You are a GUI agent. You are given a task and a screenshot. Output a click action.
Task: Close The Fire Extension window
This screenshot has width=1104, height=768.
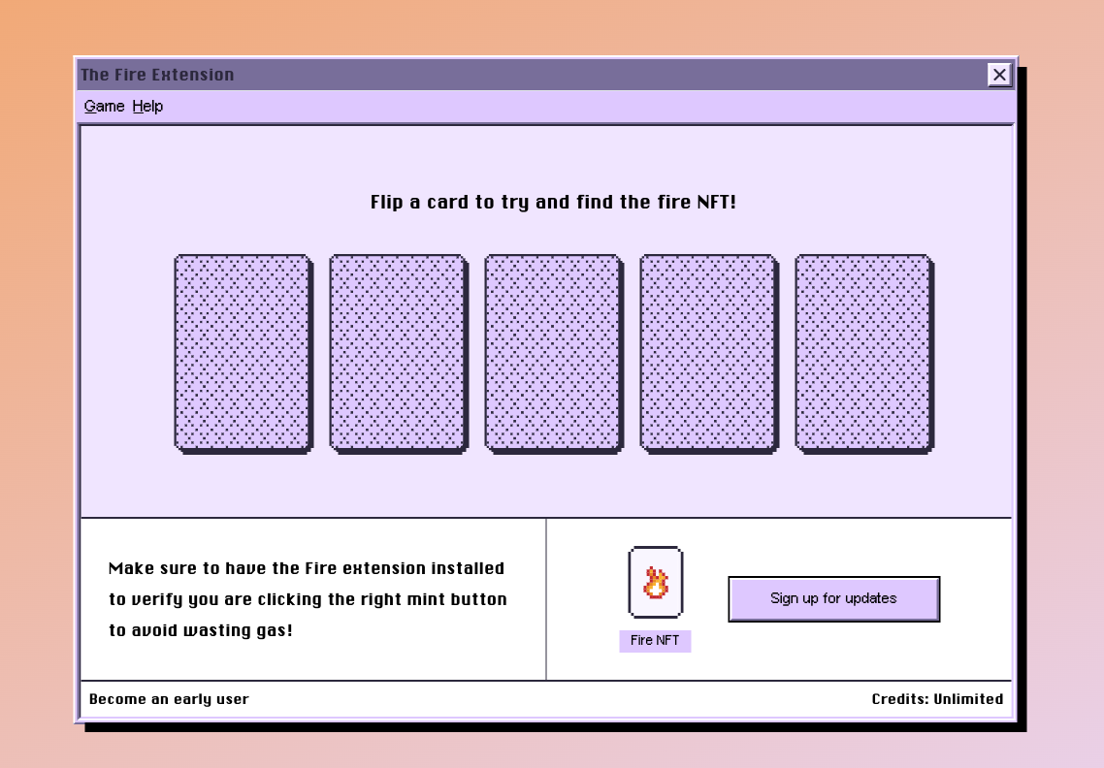point(999,75)
